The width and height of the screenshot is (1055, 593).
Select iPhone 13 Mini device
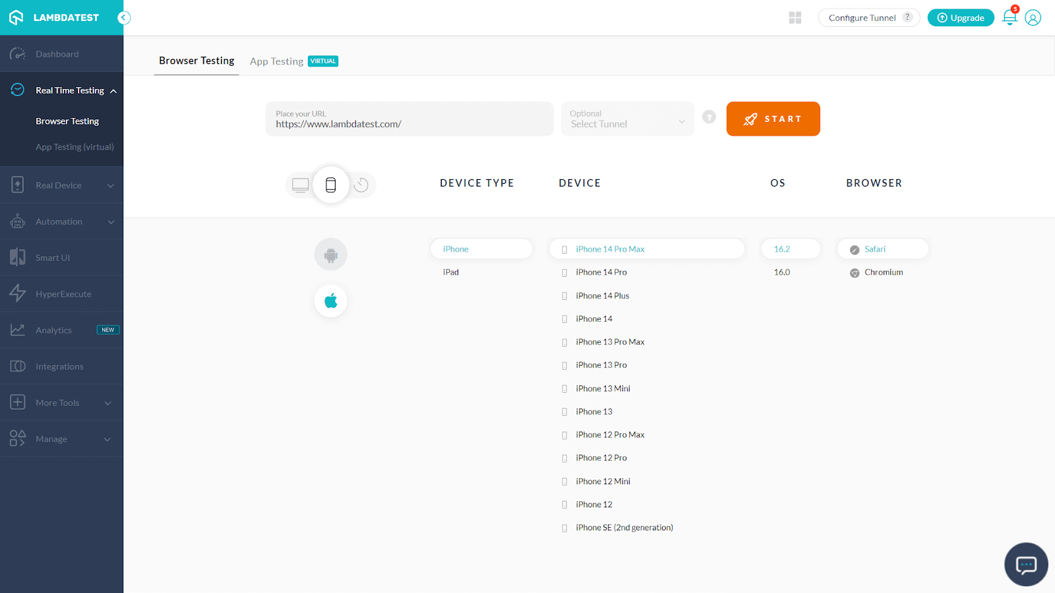click(603, 389)
